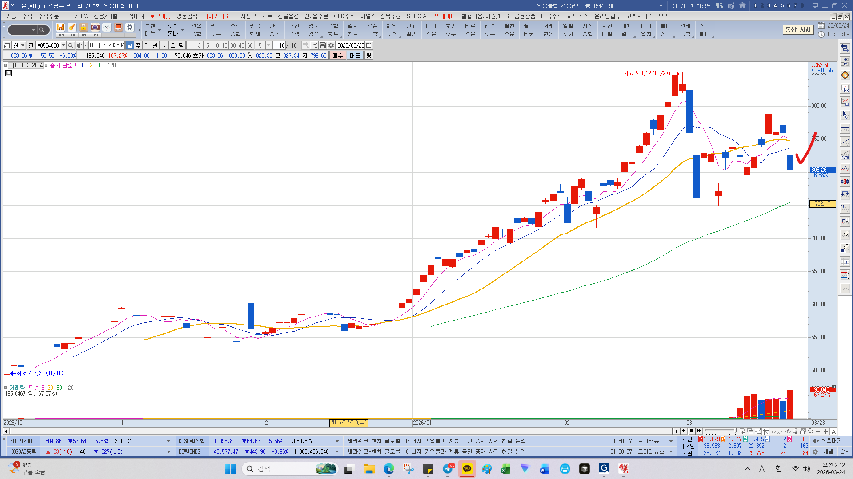Click the candlestick chart type icon
The height and width of the screenshot is (479, 853).
tap(845, 182)
